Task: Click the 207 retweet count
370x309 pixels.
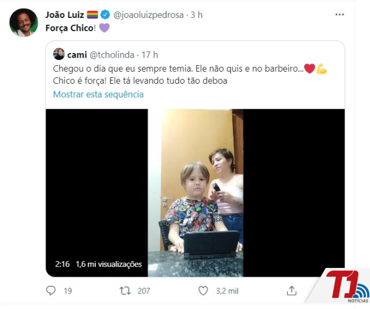Action: [144, 291]
